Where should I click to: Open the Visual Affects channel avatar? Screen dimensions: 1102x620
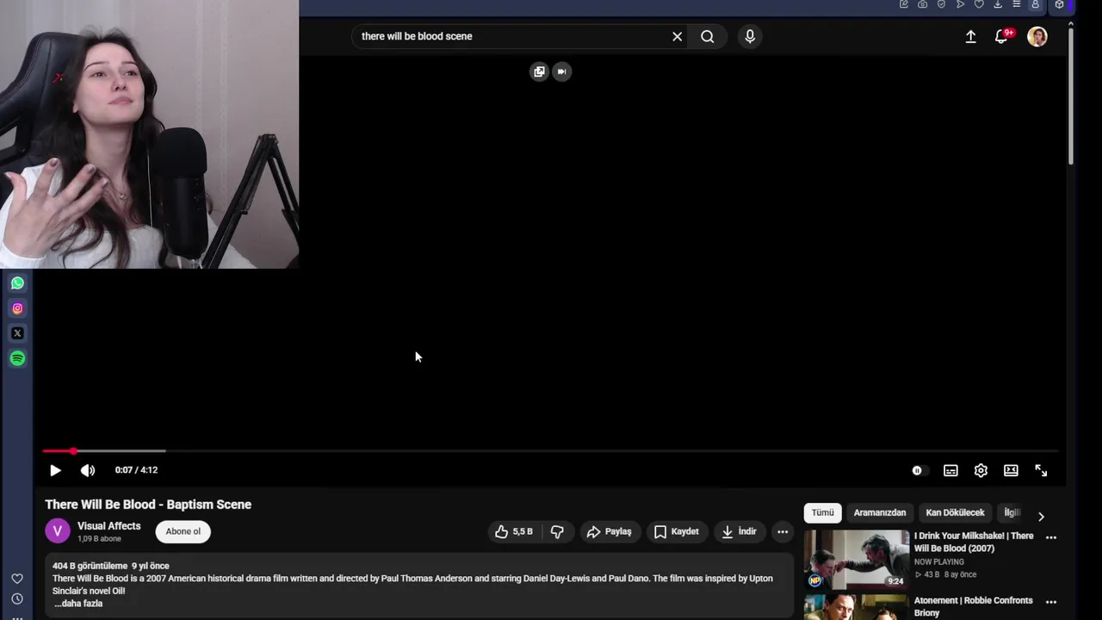pos(58,531)
